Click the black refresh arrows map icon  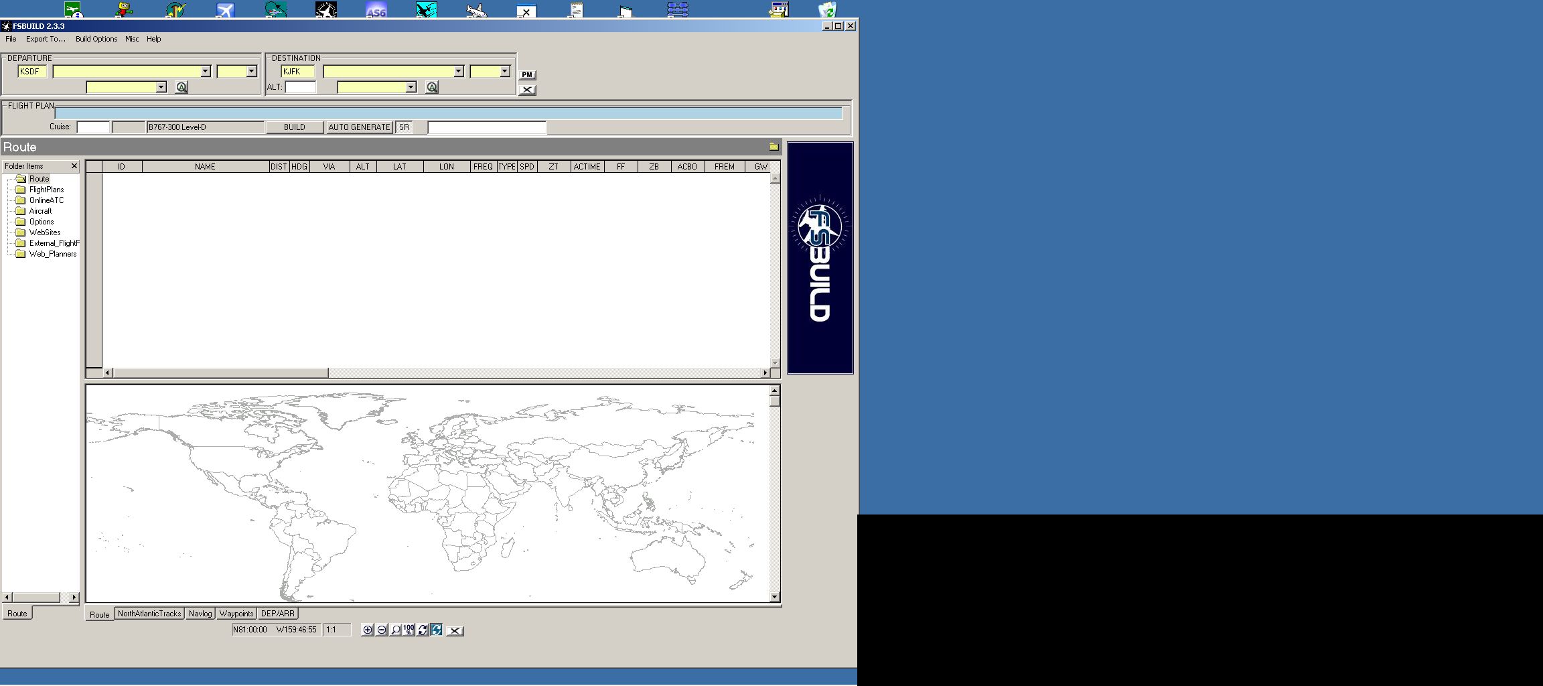point(423,630)
